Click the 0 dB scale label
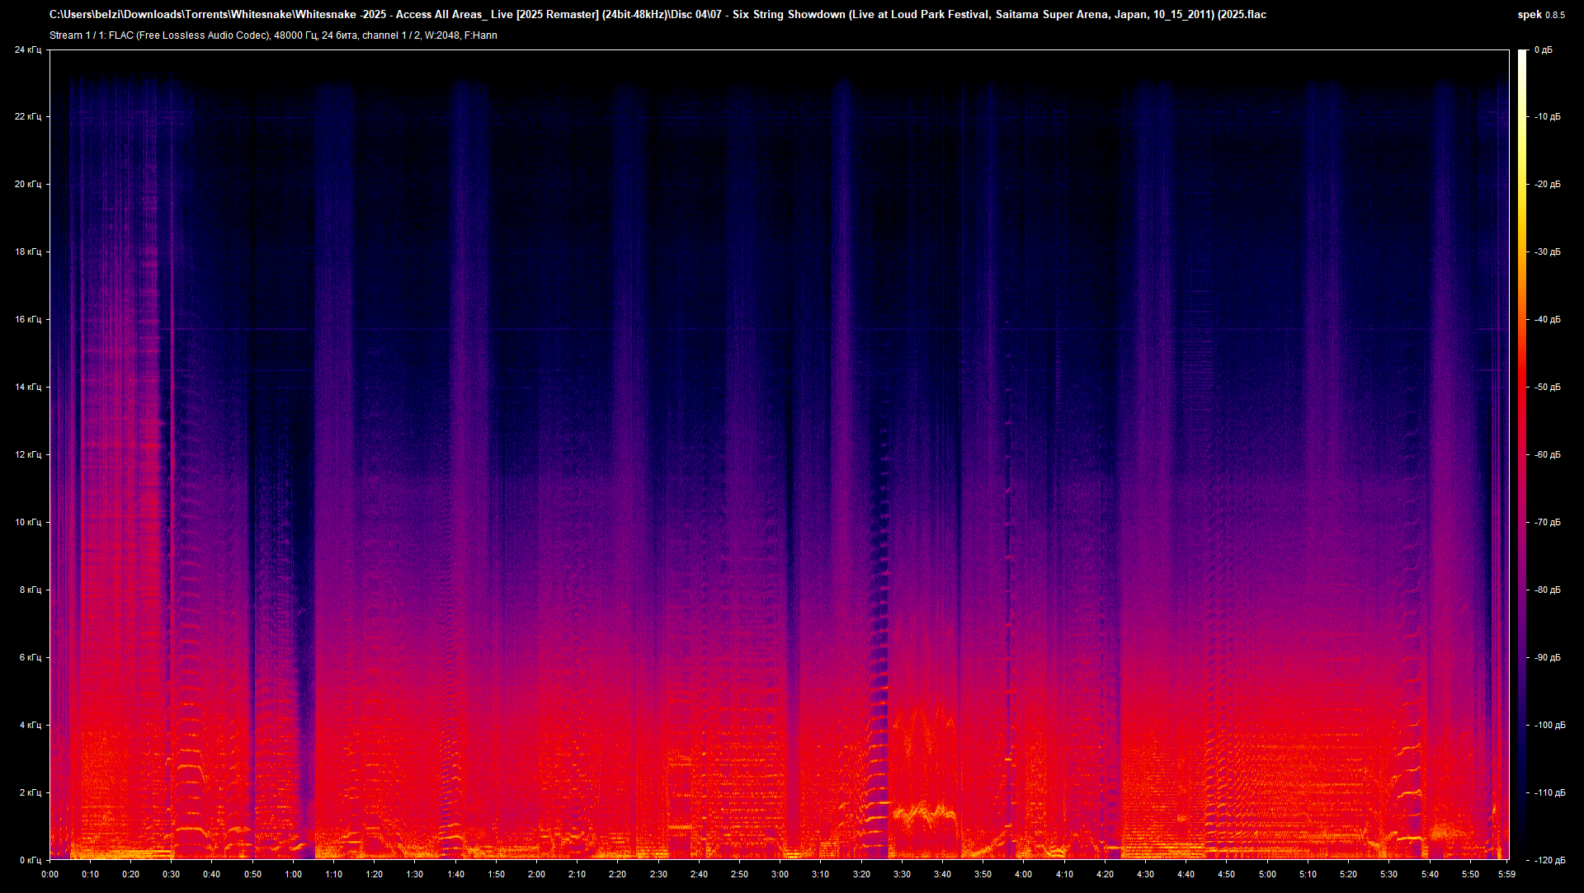This screenshot has height=893, width=1584. [1543, 50]
